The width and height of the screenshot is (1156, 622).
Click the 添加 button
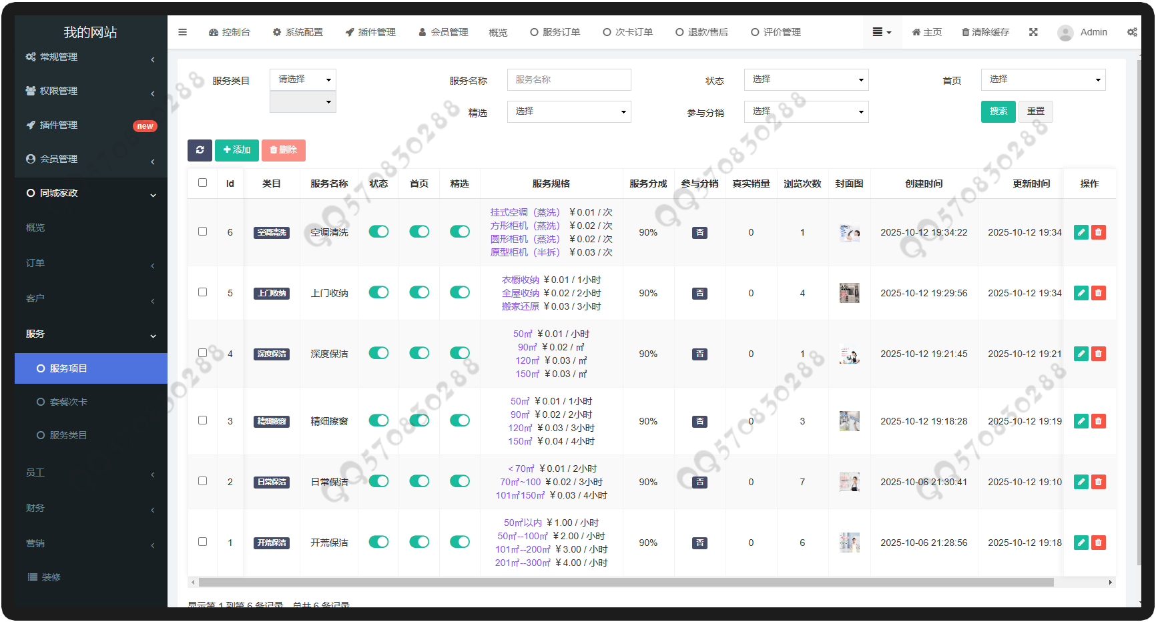coord(236,150)
